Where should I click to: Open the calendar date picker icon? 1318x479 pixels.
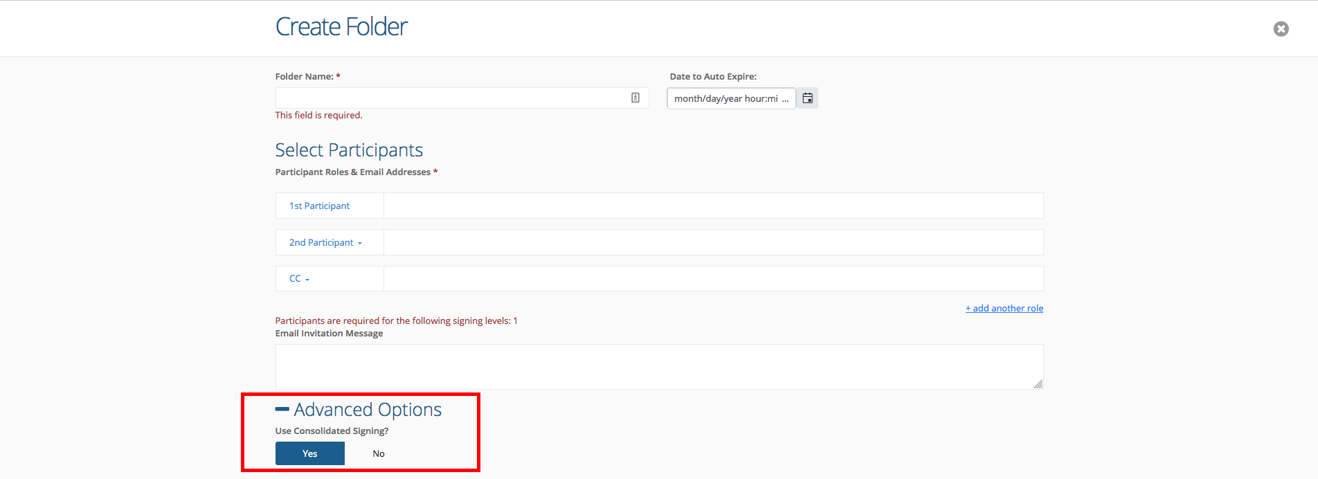click(x=807, y=98)
